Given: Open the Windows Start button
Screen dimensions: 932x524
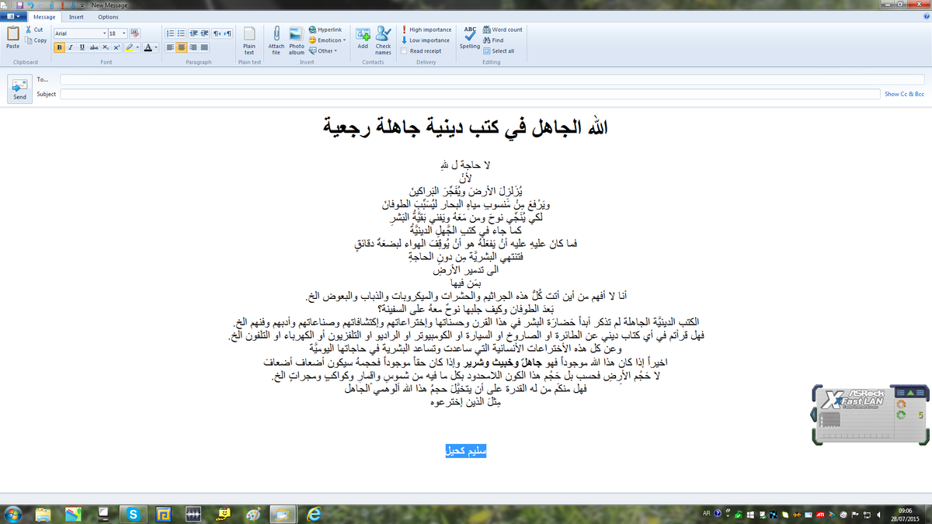Looking at the screenshot, I should point(13,514).
